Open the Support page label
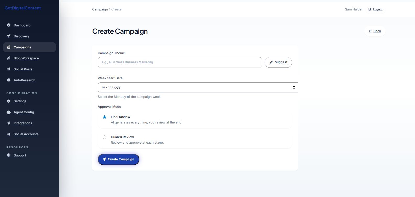The height and width of the screenshot is (197, 415). point(20,155)
